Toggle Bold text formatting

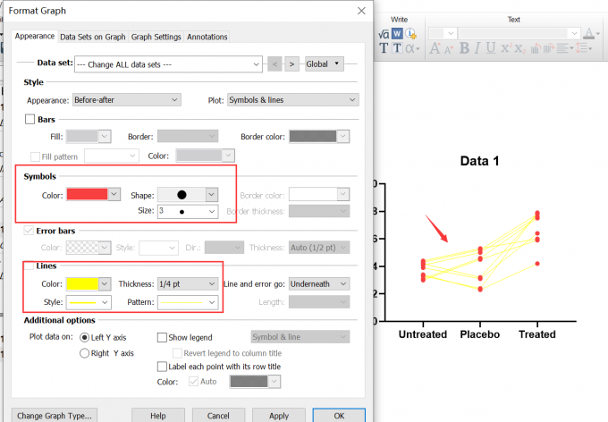pos(464,48)
